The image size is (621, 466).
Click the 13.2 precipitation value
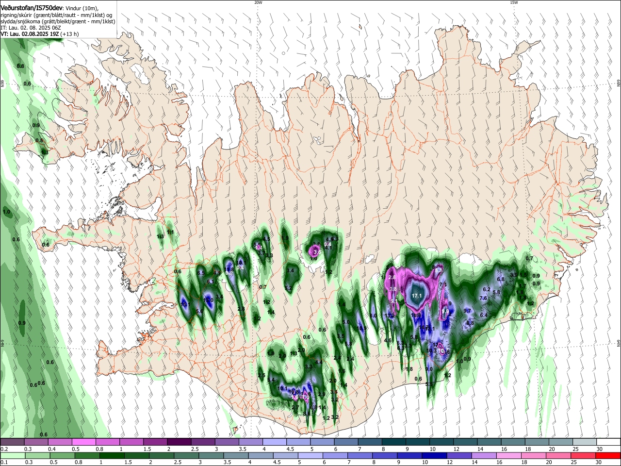[x=389, y=316]
